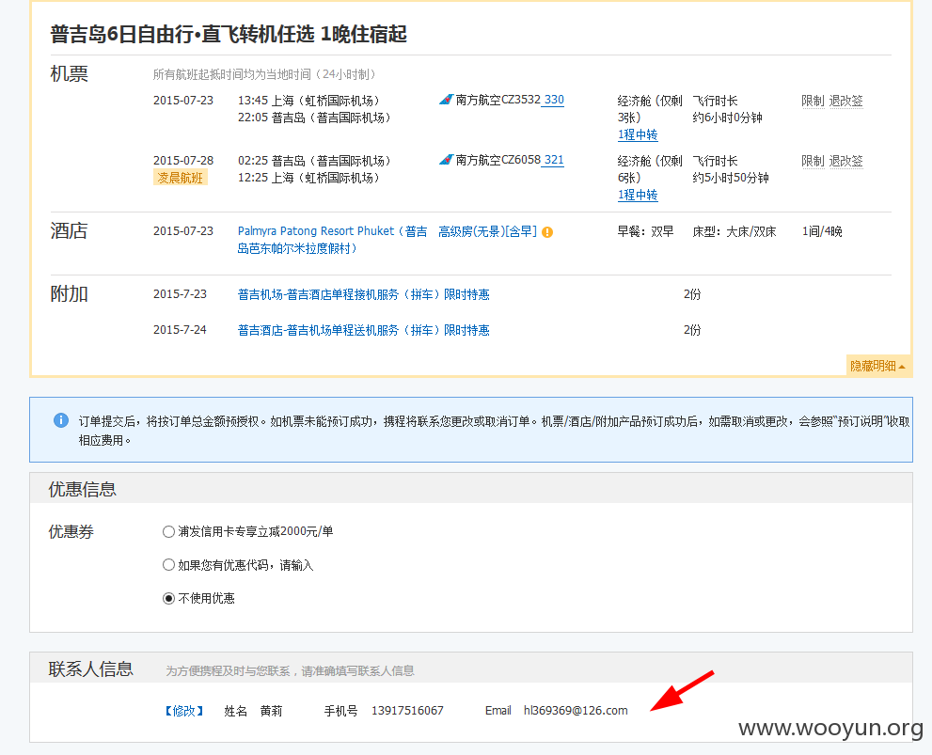
Task: Click flight number 南方航空CZ3532
Action: (498, 100)
